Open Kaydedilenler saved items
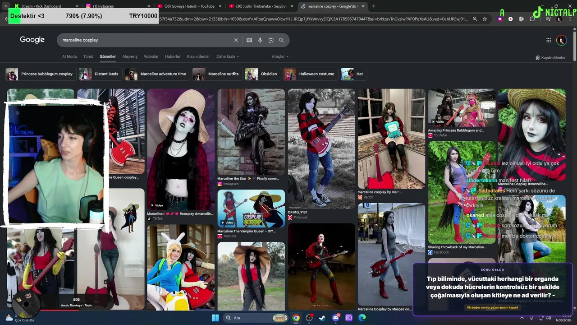This screenshot has height=325, width=577. pyautogui.click(x=550, y=58)
